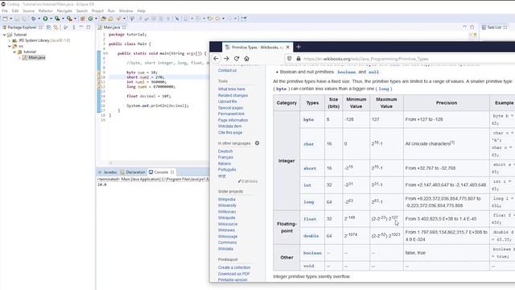Open dropdown arrow next to New icon

[10, 19]
